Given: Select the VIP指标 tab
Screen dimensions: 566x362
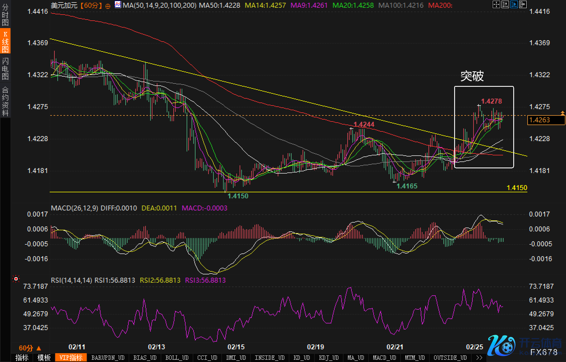Looking at the screenshot, I should pos(71,358).
